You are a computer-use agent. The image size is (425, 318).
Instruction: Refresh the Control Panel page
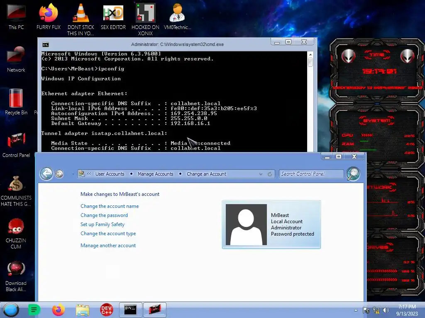270,174
